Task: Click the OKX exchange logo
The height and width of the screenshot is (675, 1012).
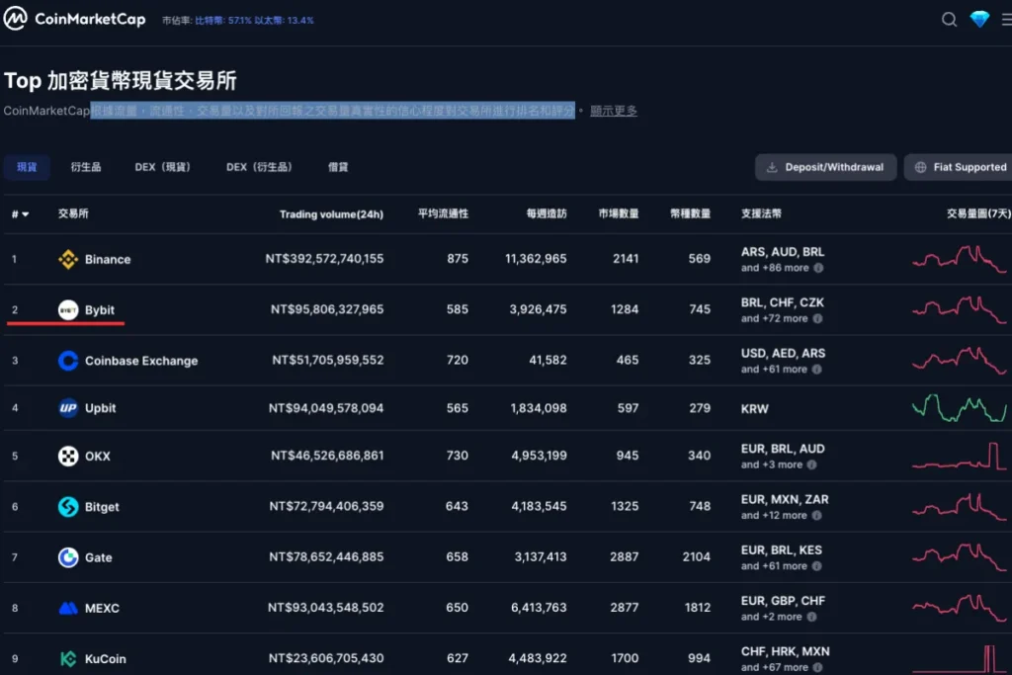Action: click(x=68, y=457)
